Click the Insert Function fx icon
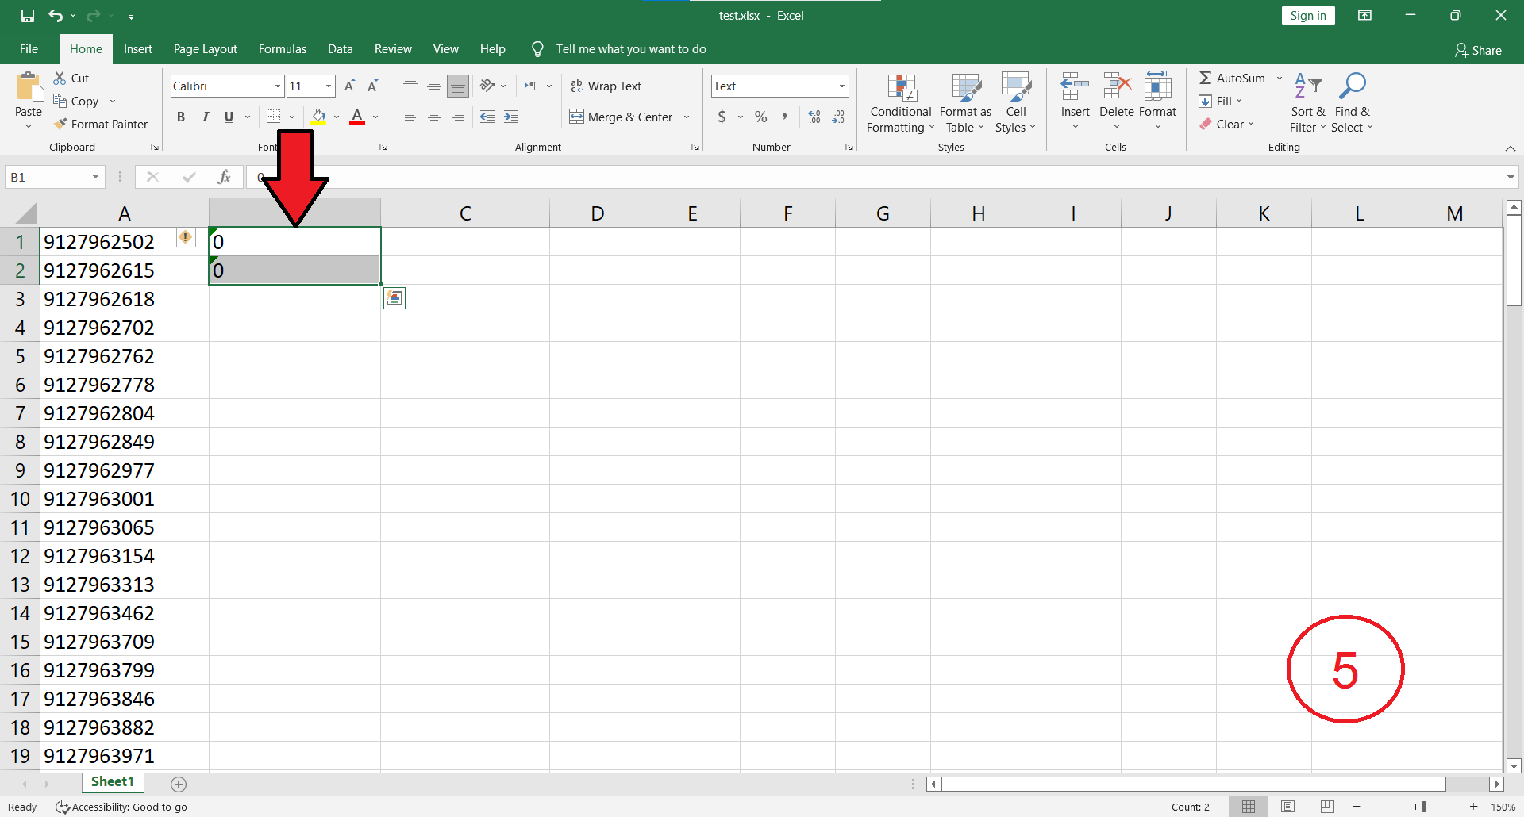The width and height of the screenshot is (1524, 817). (x=225, y=177)
